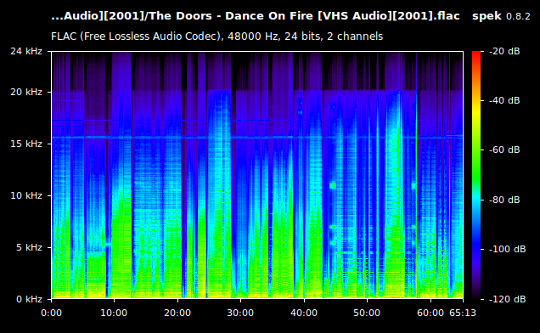The image size is (540, 333).
Task: Click the 15 kHz frequency axis label
Action: pos(26,144)
